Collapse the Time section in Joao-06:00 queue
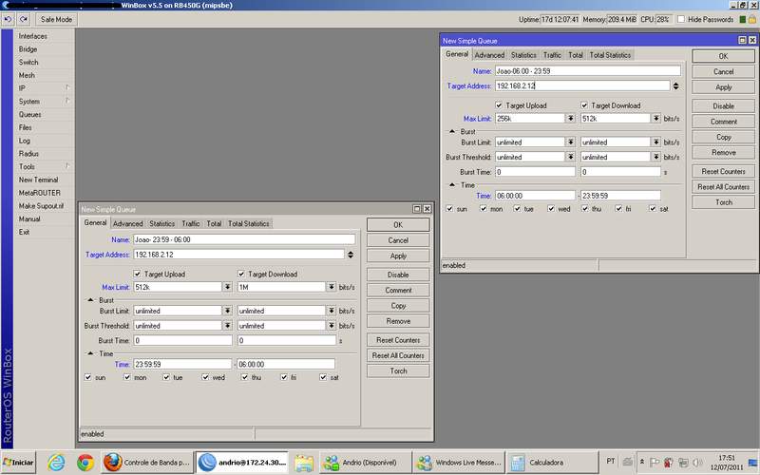The width and height of the screenshot is (760, 475). pyautogui.click(x=452, y=184)
